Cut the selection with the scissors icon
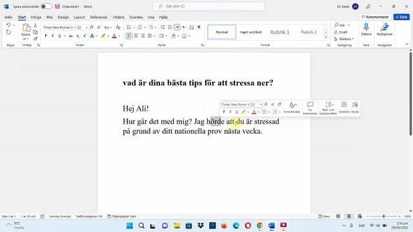The width and height of the screenshot is (413, 232). pyautogui.click(x=35, y=26)
